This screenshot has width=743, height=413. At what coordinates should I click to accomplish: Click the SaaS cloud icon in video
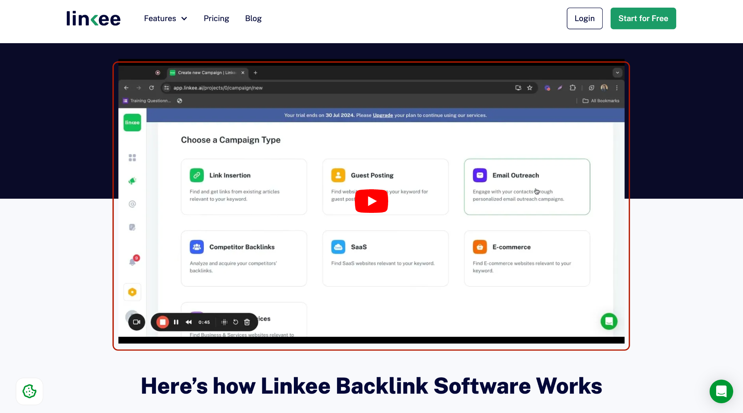[338, 247]
